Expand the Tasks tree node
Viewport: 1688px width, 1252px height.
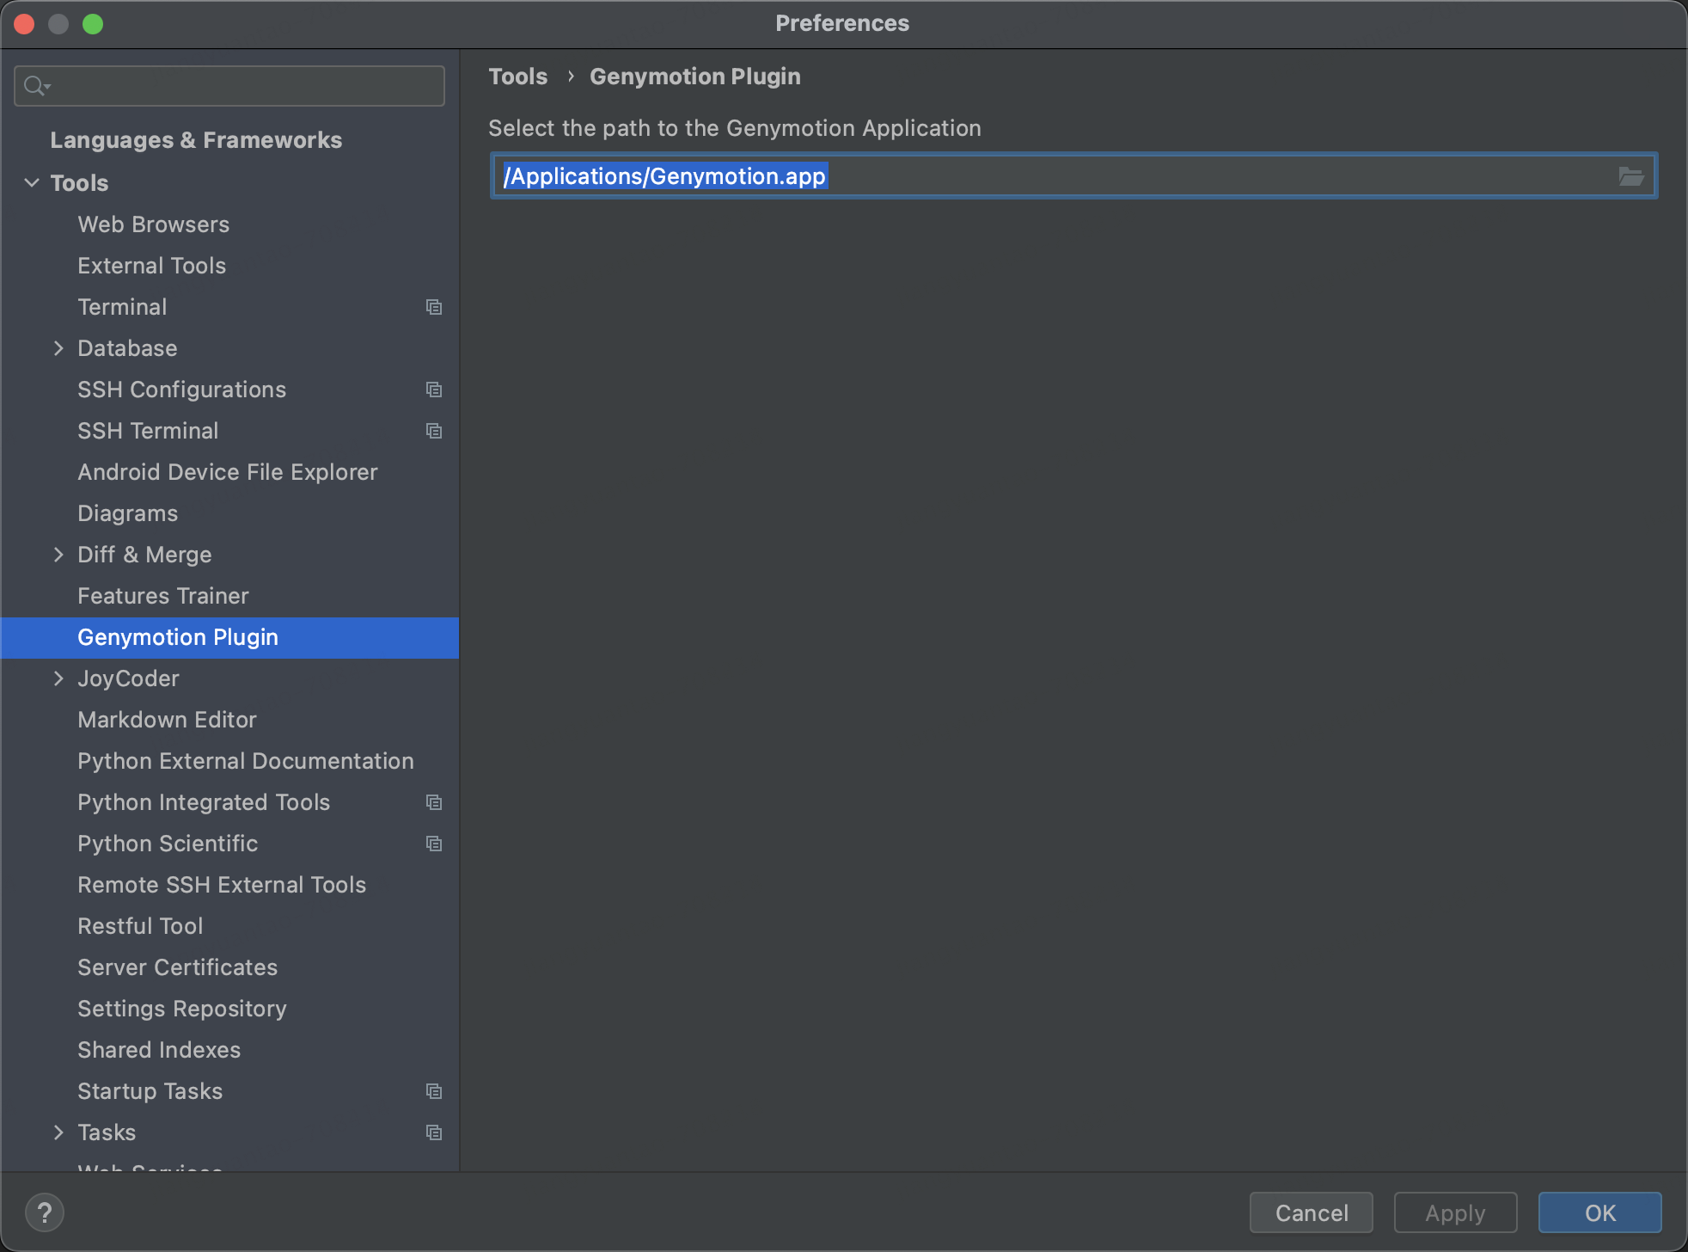tap(58, 1132)
